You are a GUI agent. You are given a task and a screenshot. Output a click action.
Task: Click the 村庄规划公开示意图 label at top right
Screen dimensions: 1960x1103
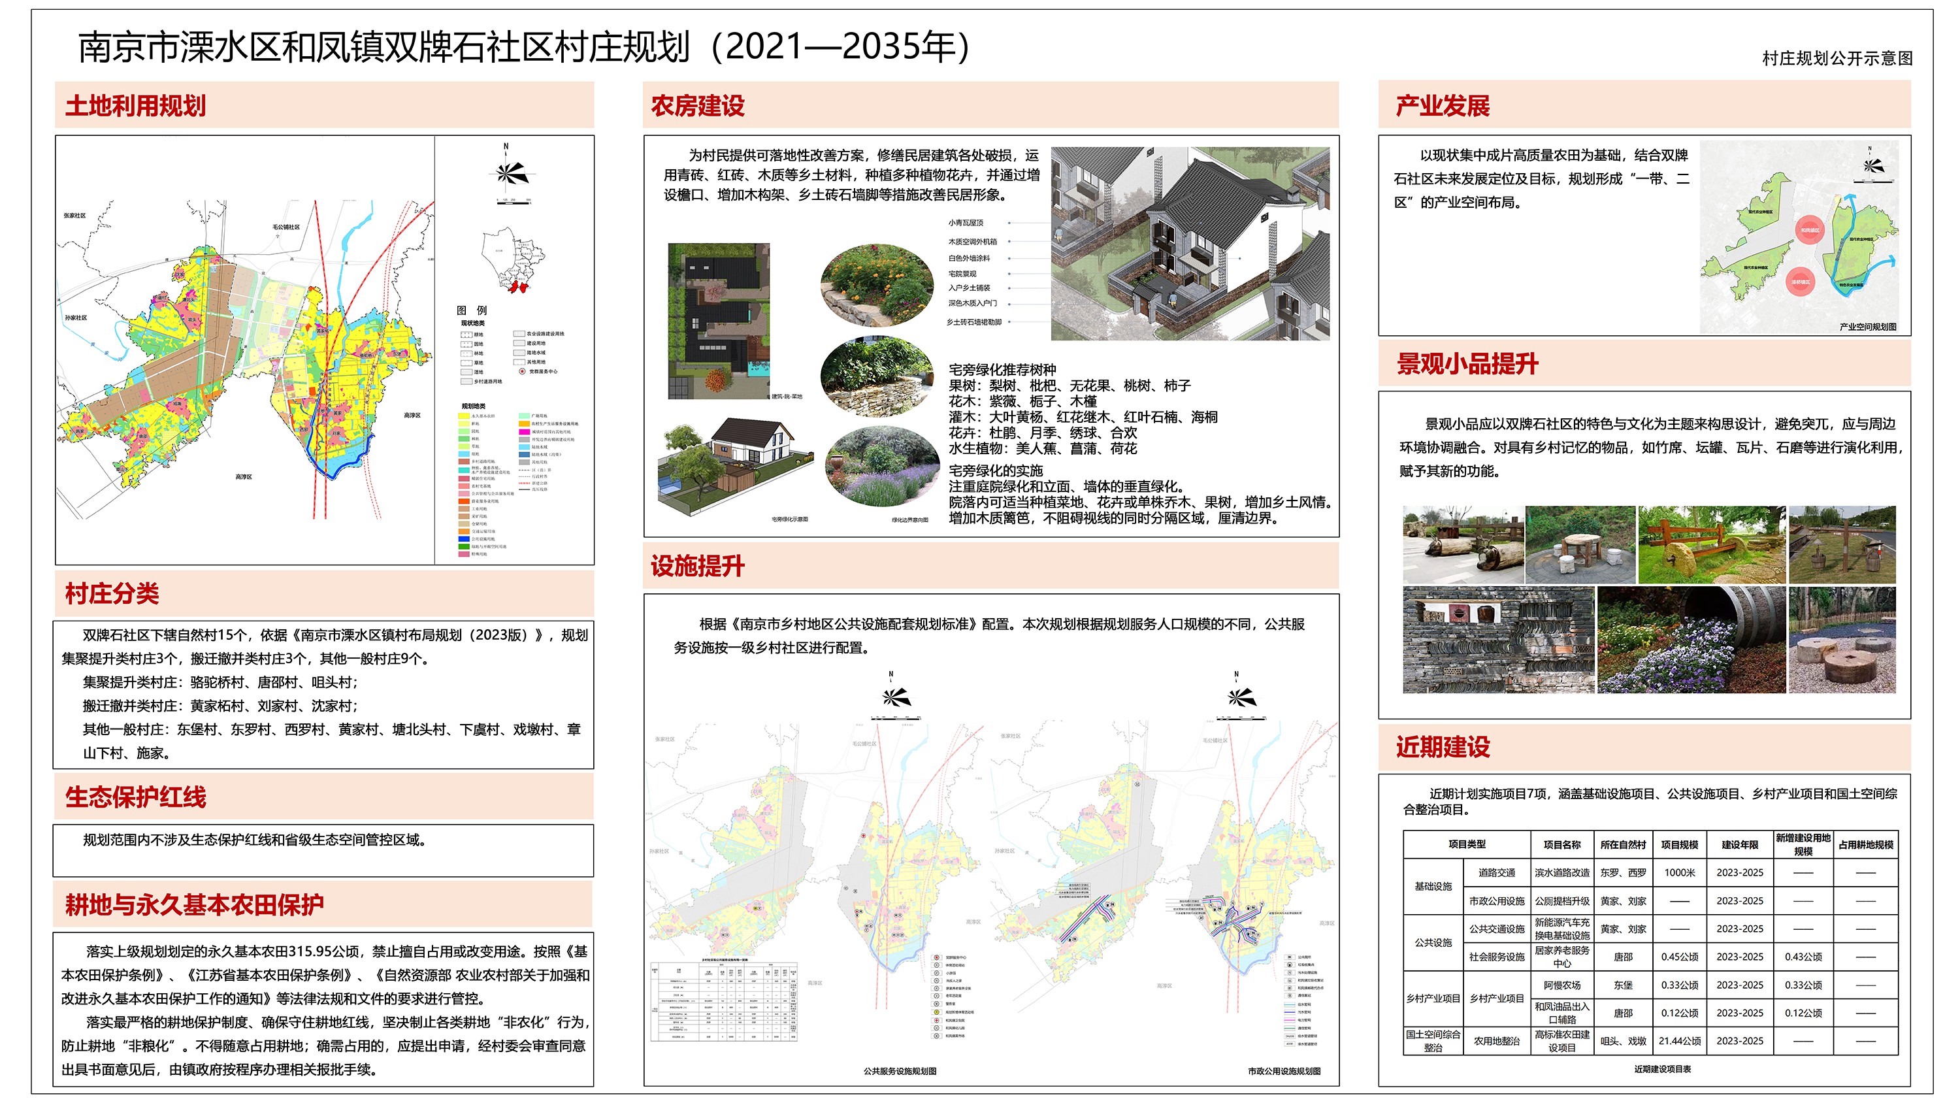click(1837, 58)
